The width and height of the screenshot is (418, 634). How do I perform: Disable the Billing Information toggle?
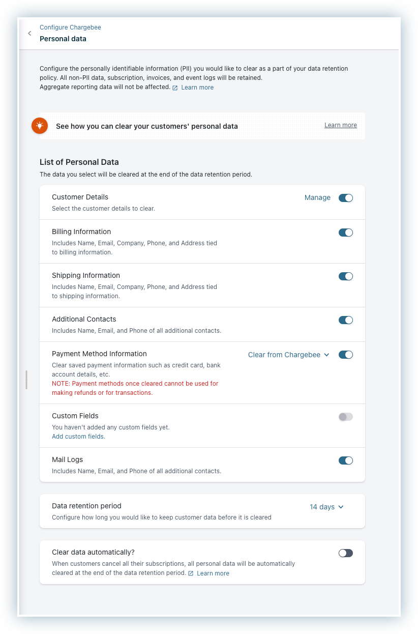[x=345, y=233]
